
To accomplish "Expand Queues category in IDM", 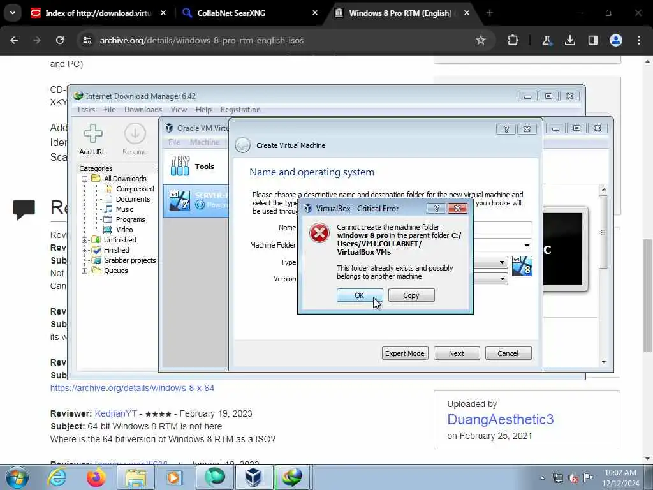I will tap(85, 271).
